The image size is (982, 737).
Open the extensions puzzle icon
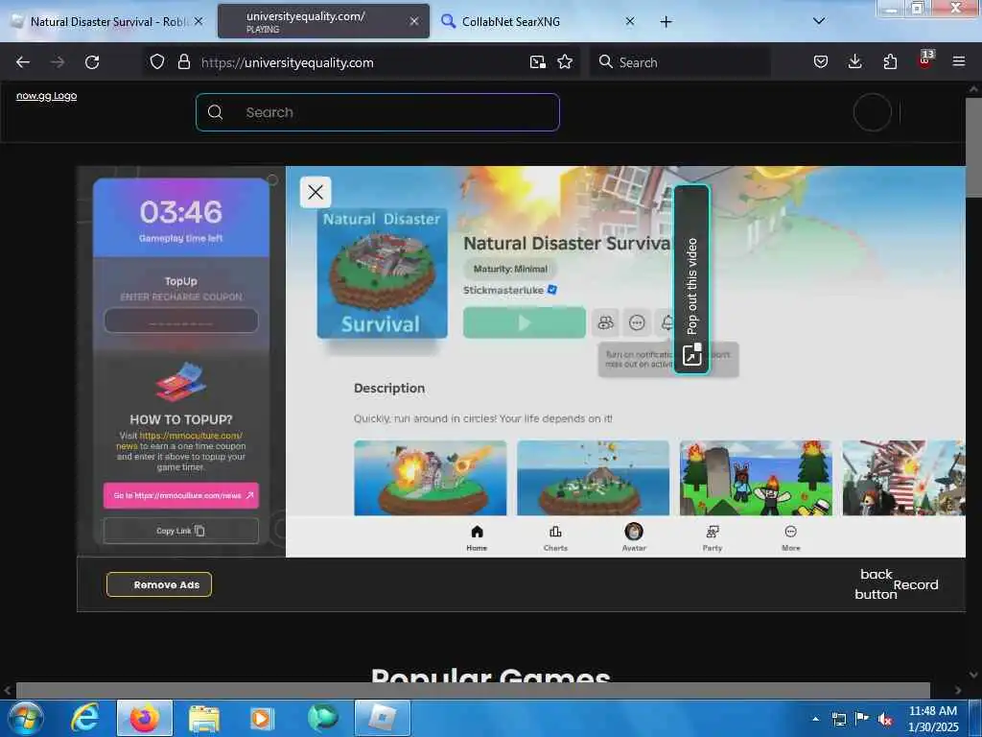(890, 62)
